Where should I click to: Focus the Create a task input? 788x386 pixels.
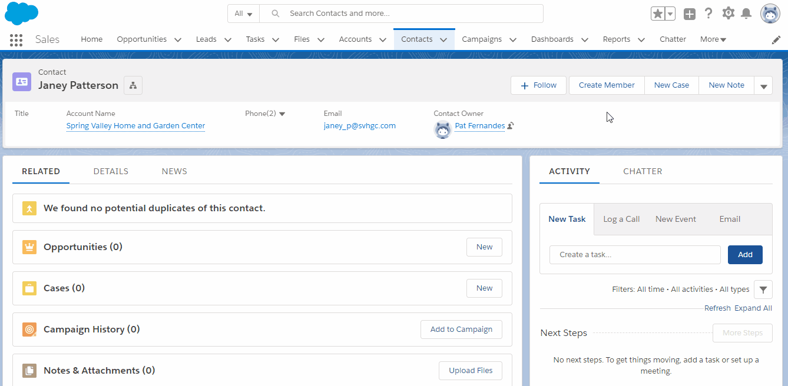[x=635, y=255]
